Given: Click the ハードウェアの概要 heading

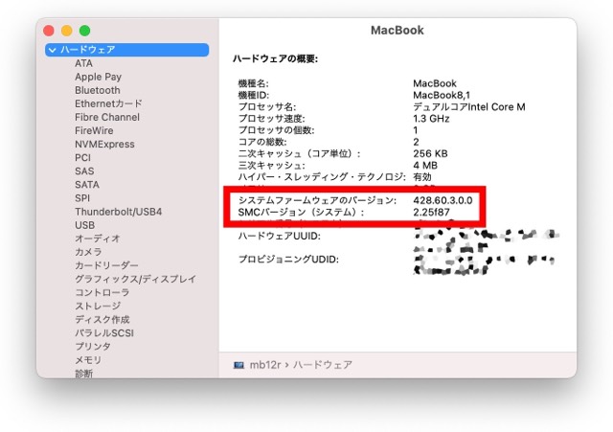Looking at the screenshot, I should point(275,59).
